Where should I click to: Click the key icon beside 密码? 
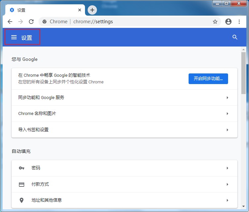tap(22, 168)
